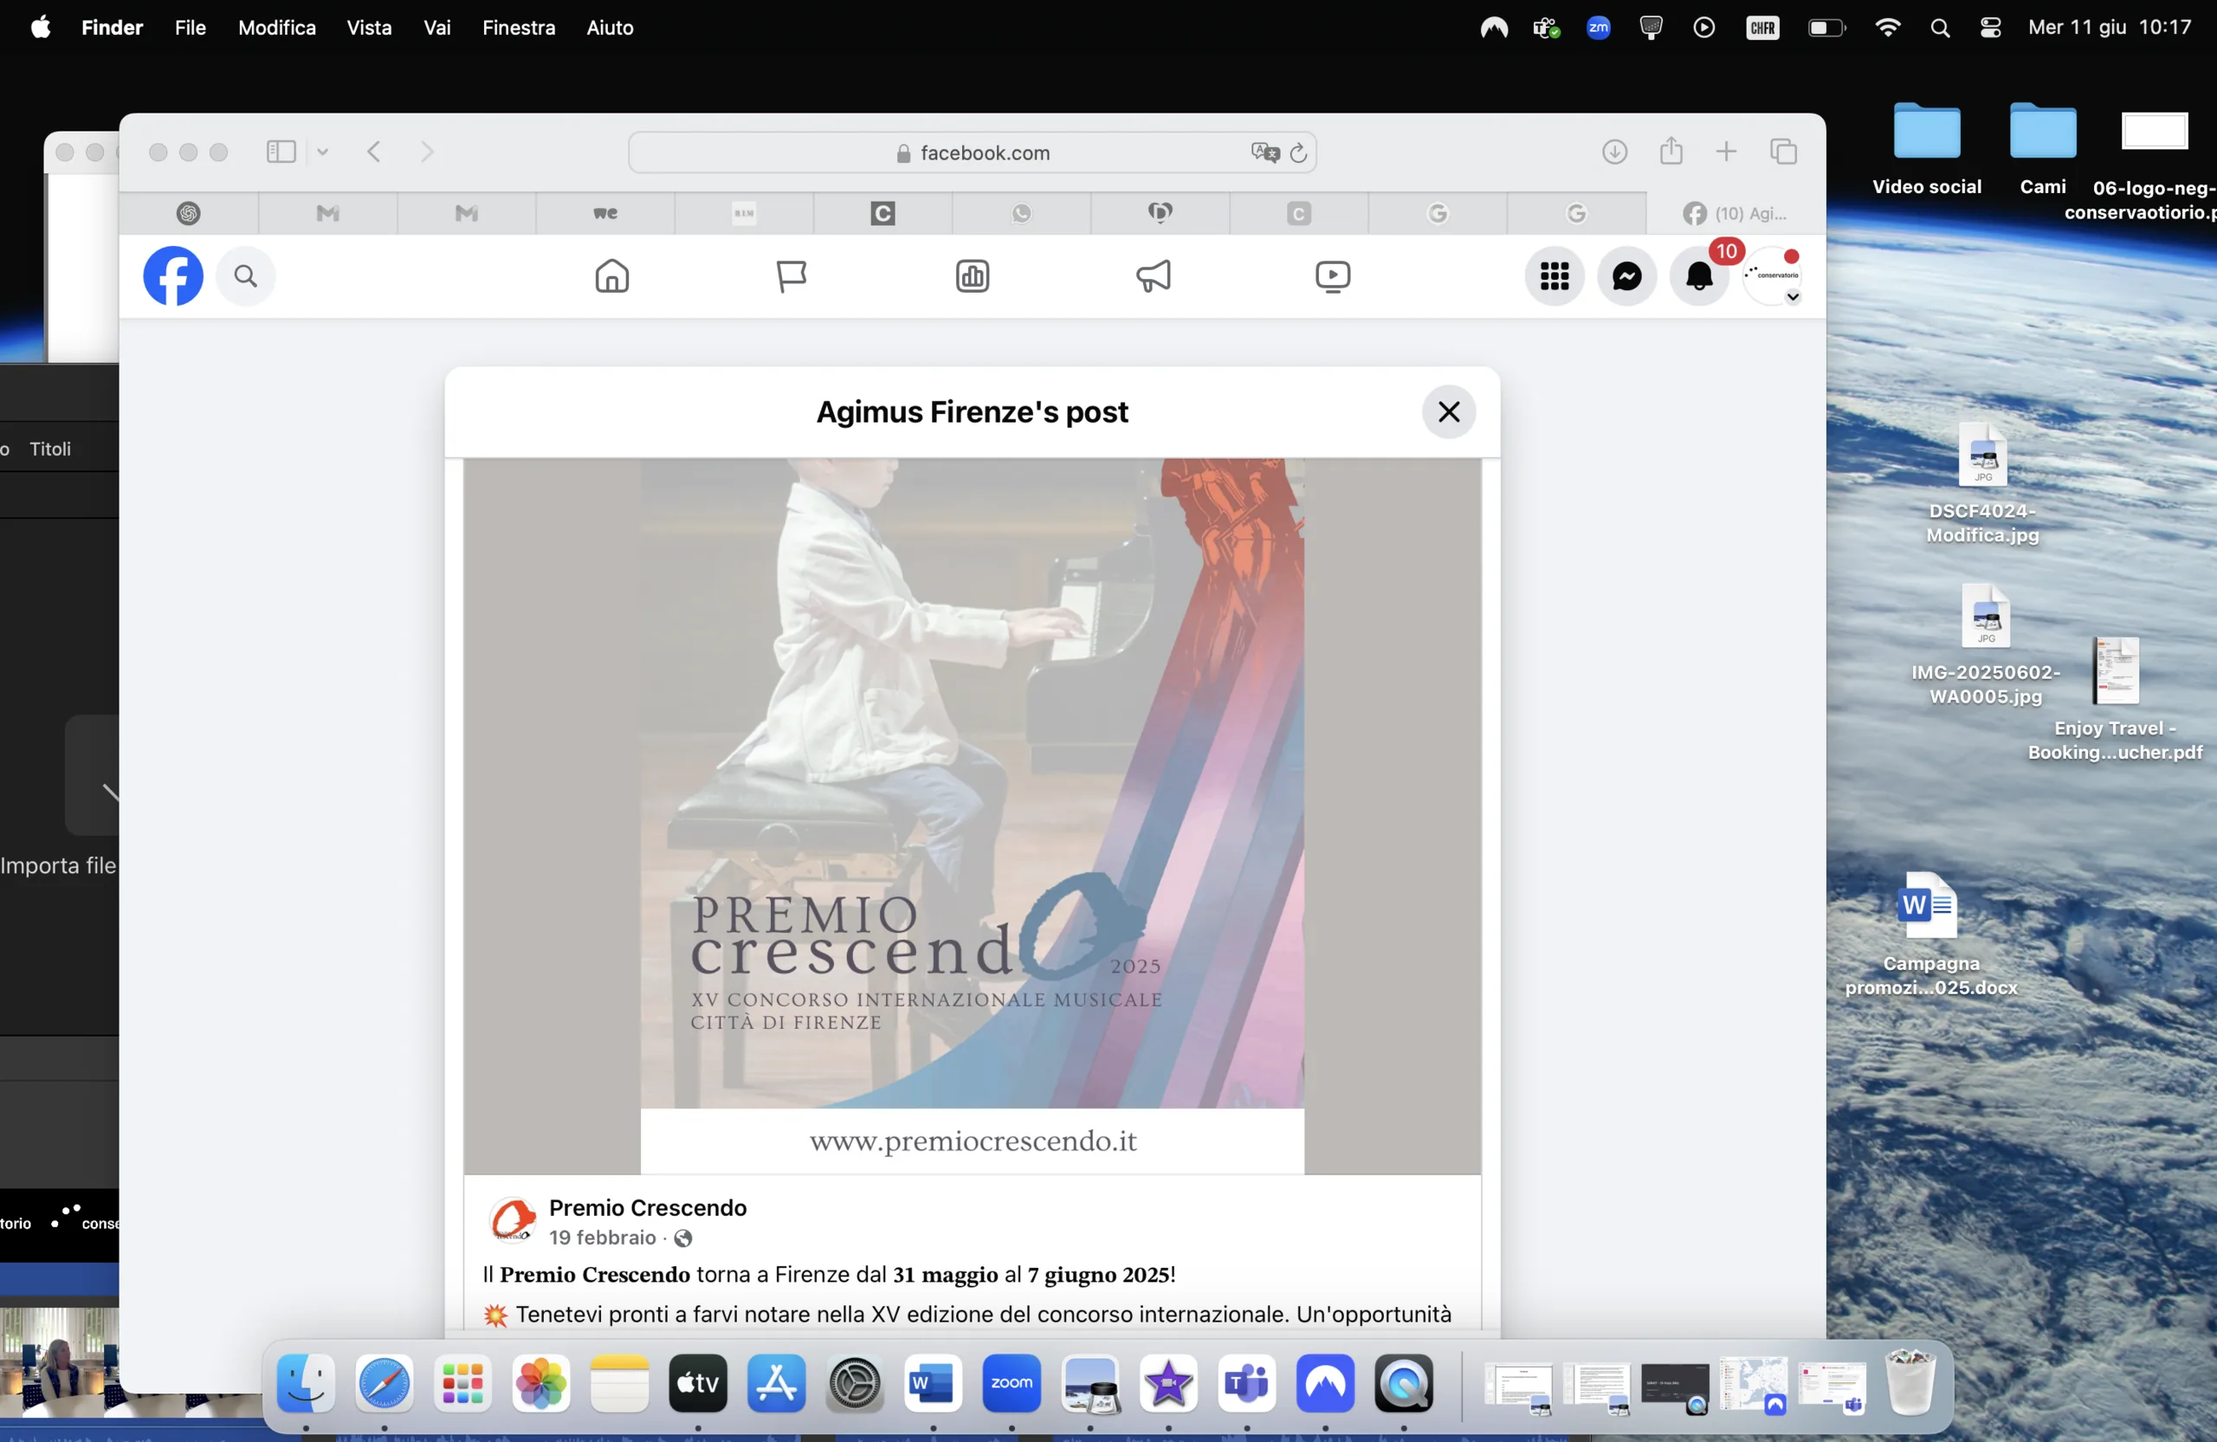The height and width of the screenshot is (1442, 2217).
Task: Toggle the Safari sidebar
Action: click(x=281, y=152)
